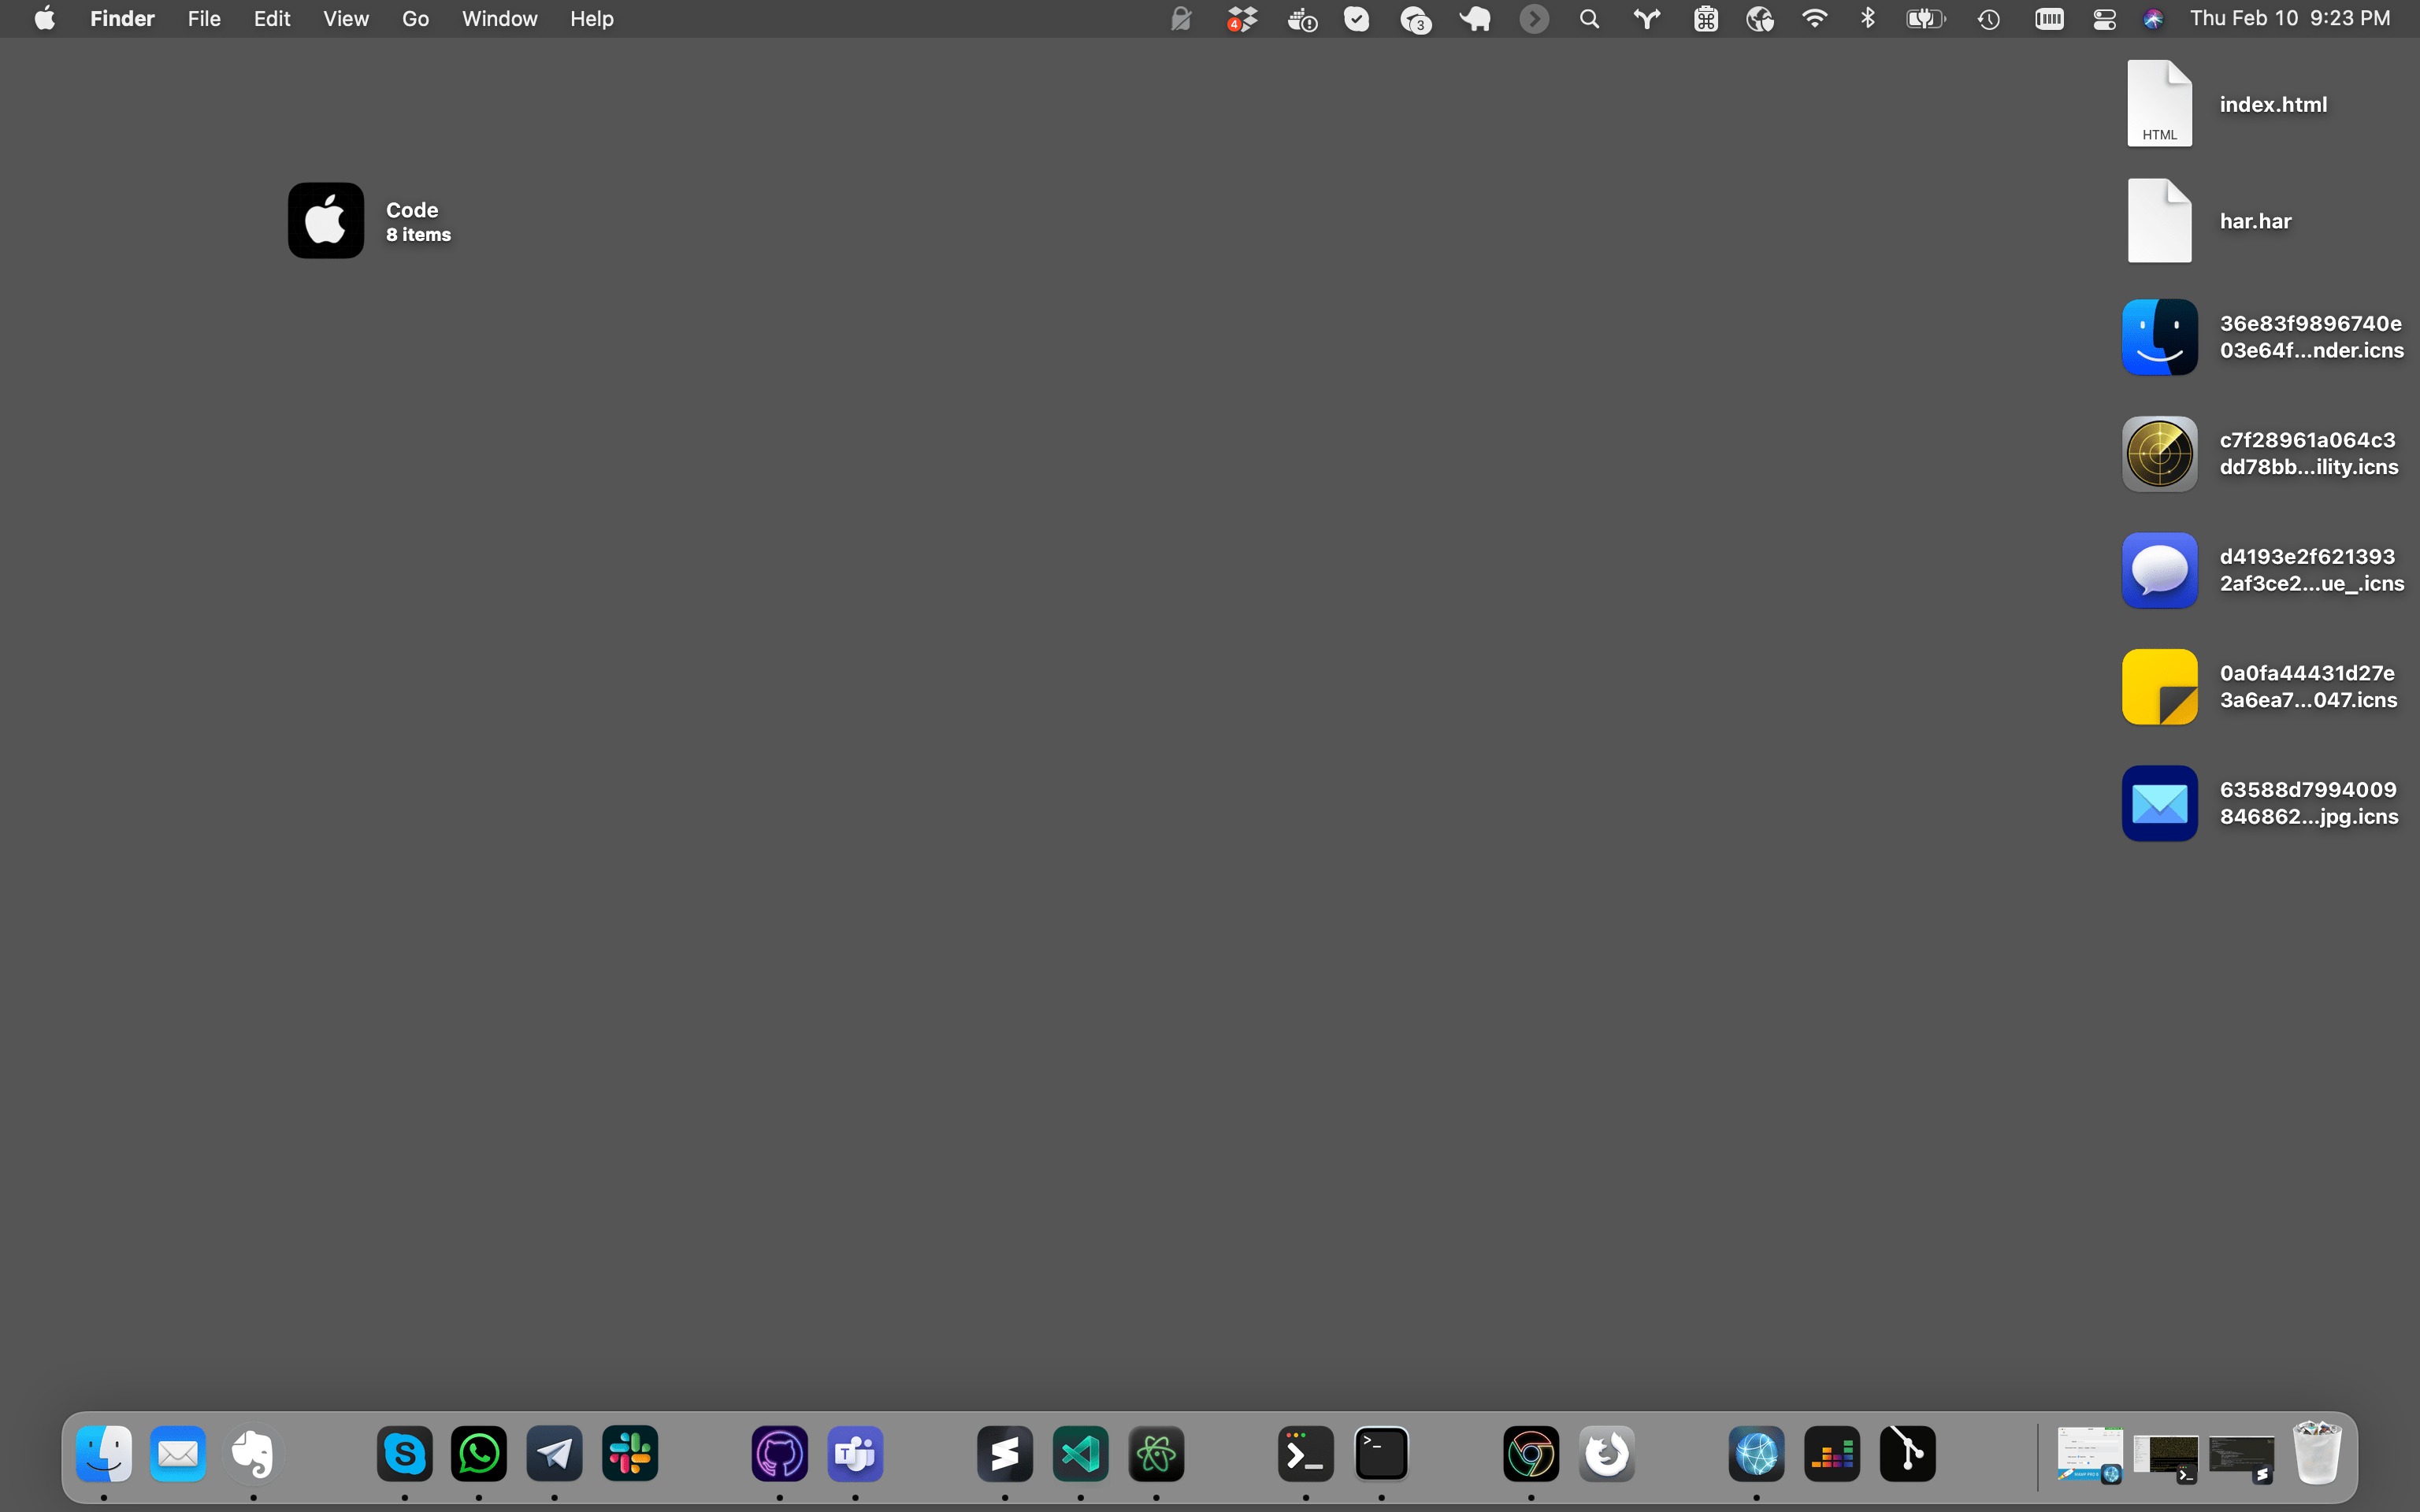Open the Code folder on the desktop
Viewport: 2420px width, 1512px height.
(324, 220)
